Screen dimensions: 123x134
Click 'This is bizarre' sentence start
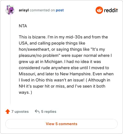(x=32, y=37)
